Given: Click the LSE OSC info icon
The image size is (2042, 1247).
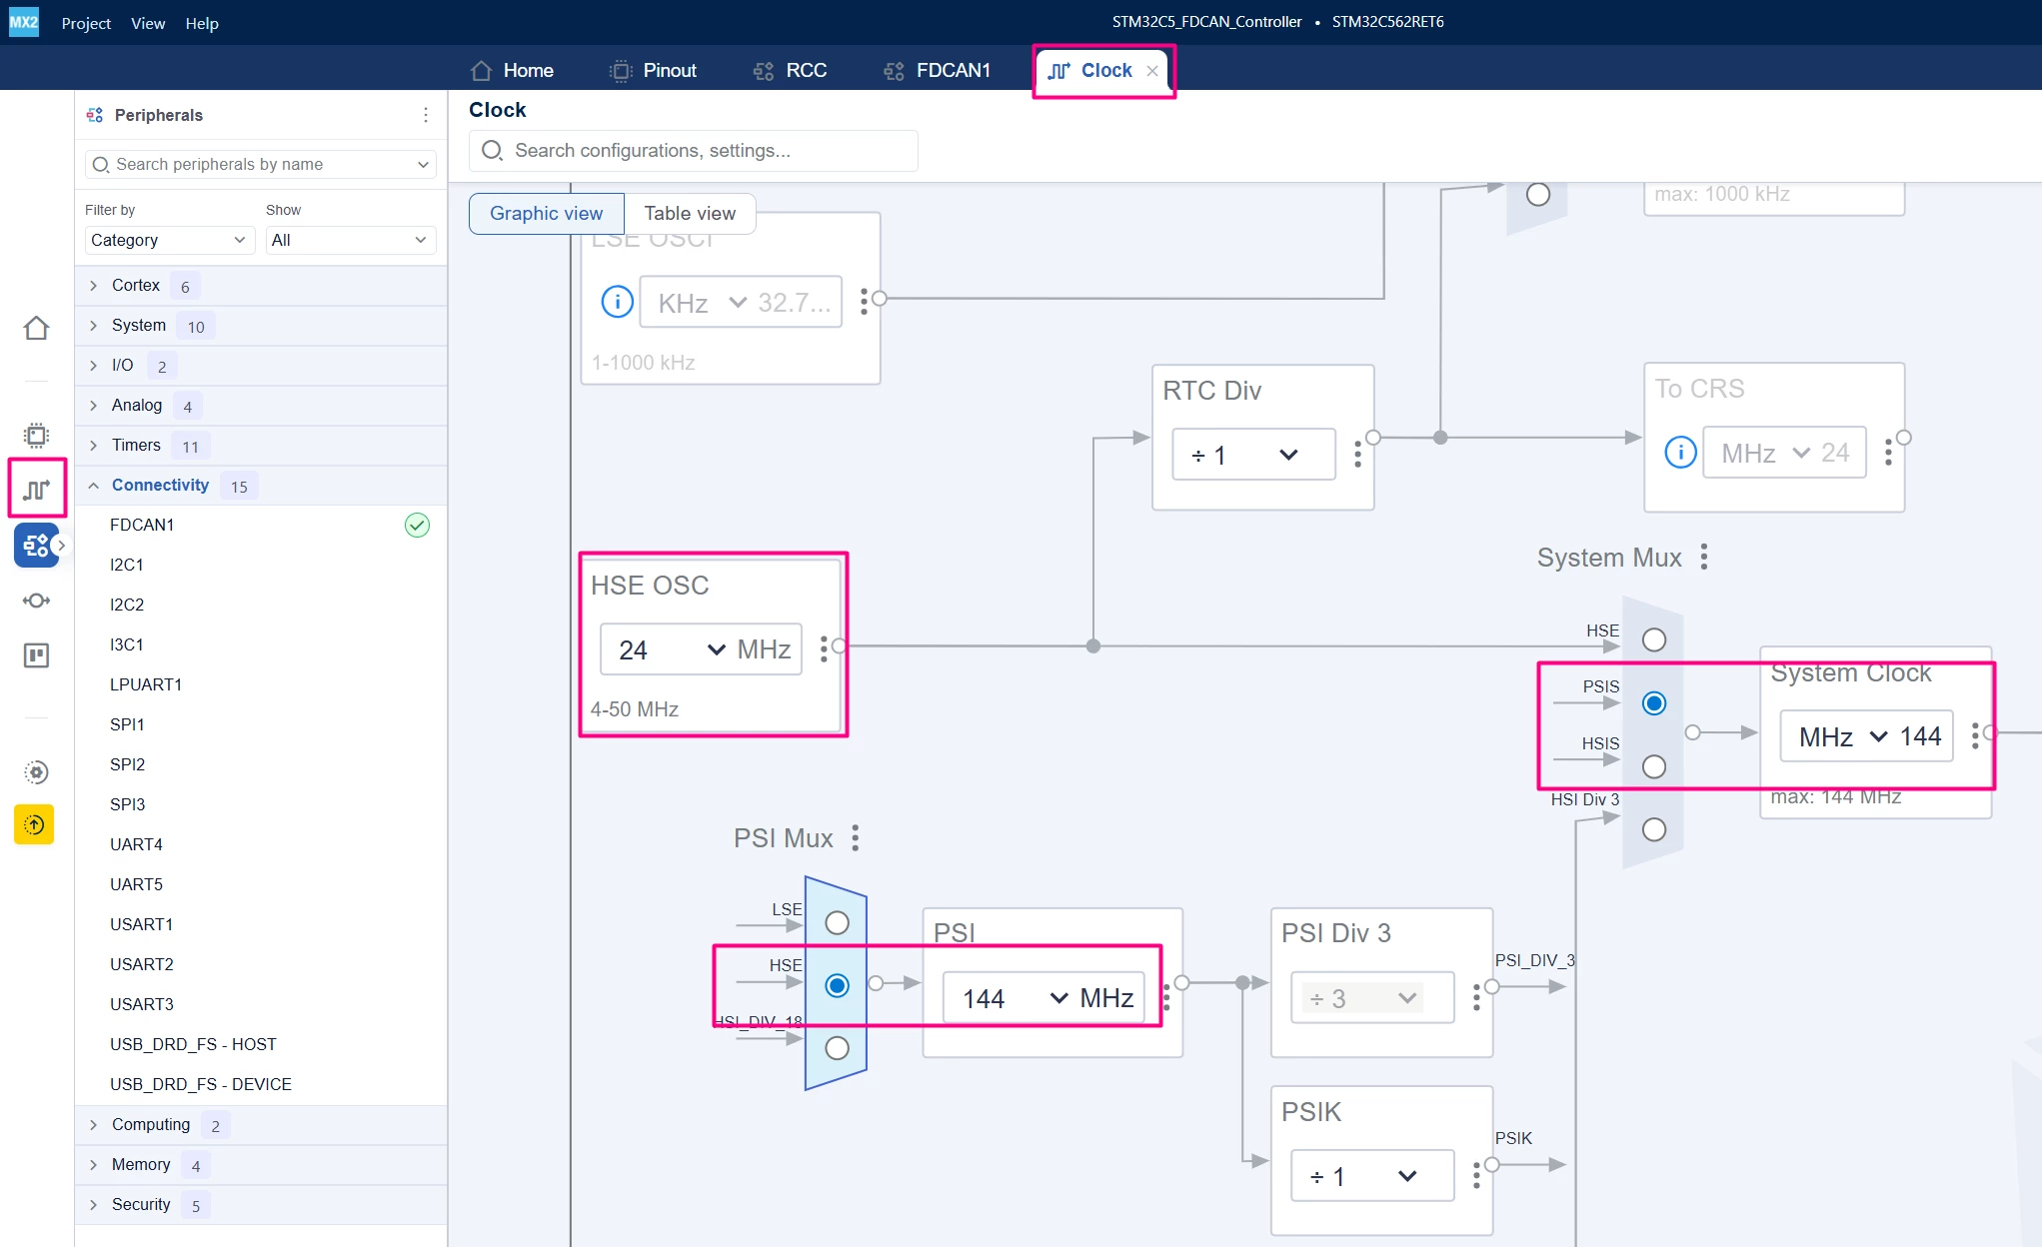Looking at the screenshot, I should click(x=617, y=301).
